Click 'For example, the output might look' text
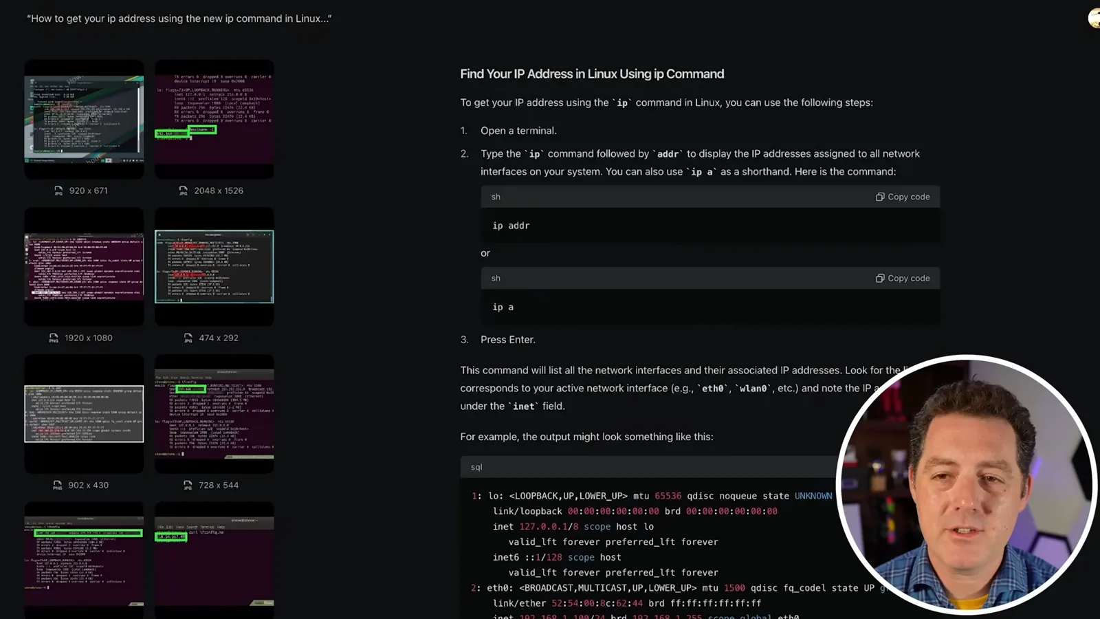 [x=586, y=437]
